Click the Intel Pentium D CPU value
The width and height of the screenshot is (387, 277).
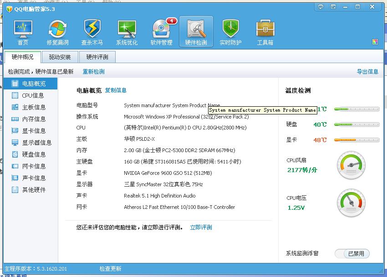point(185,128)
